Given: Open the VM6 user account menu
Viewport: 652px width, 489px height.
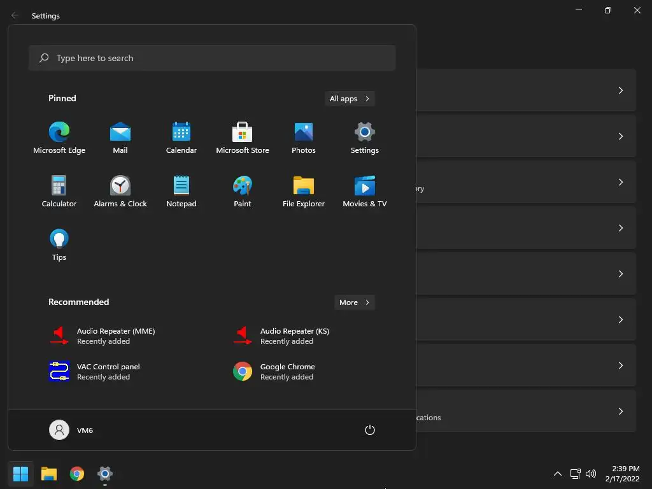Looking at the screenshot, I should pos(71,430).
